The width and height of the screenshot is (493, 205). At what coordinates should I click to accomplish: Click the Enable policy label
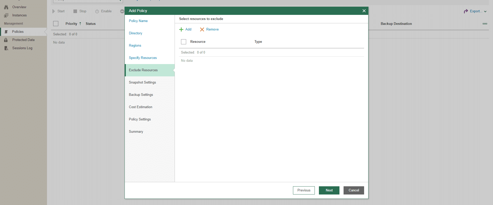pos(106,11)
